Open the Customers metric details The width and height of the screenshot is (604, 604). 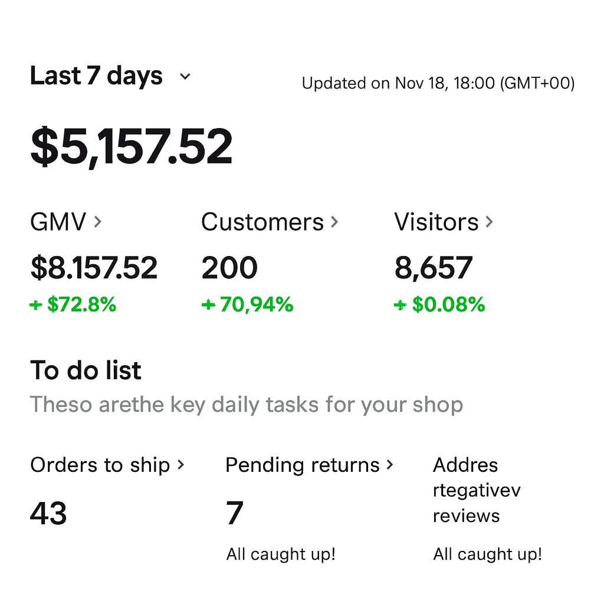(x=262, y=222)
